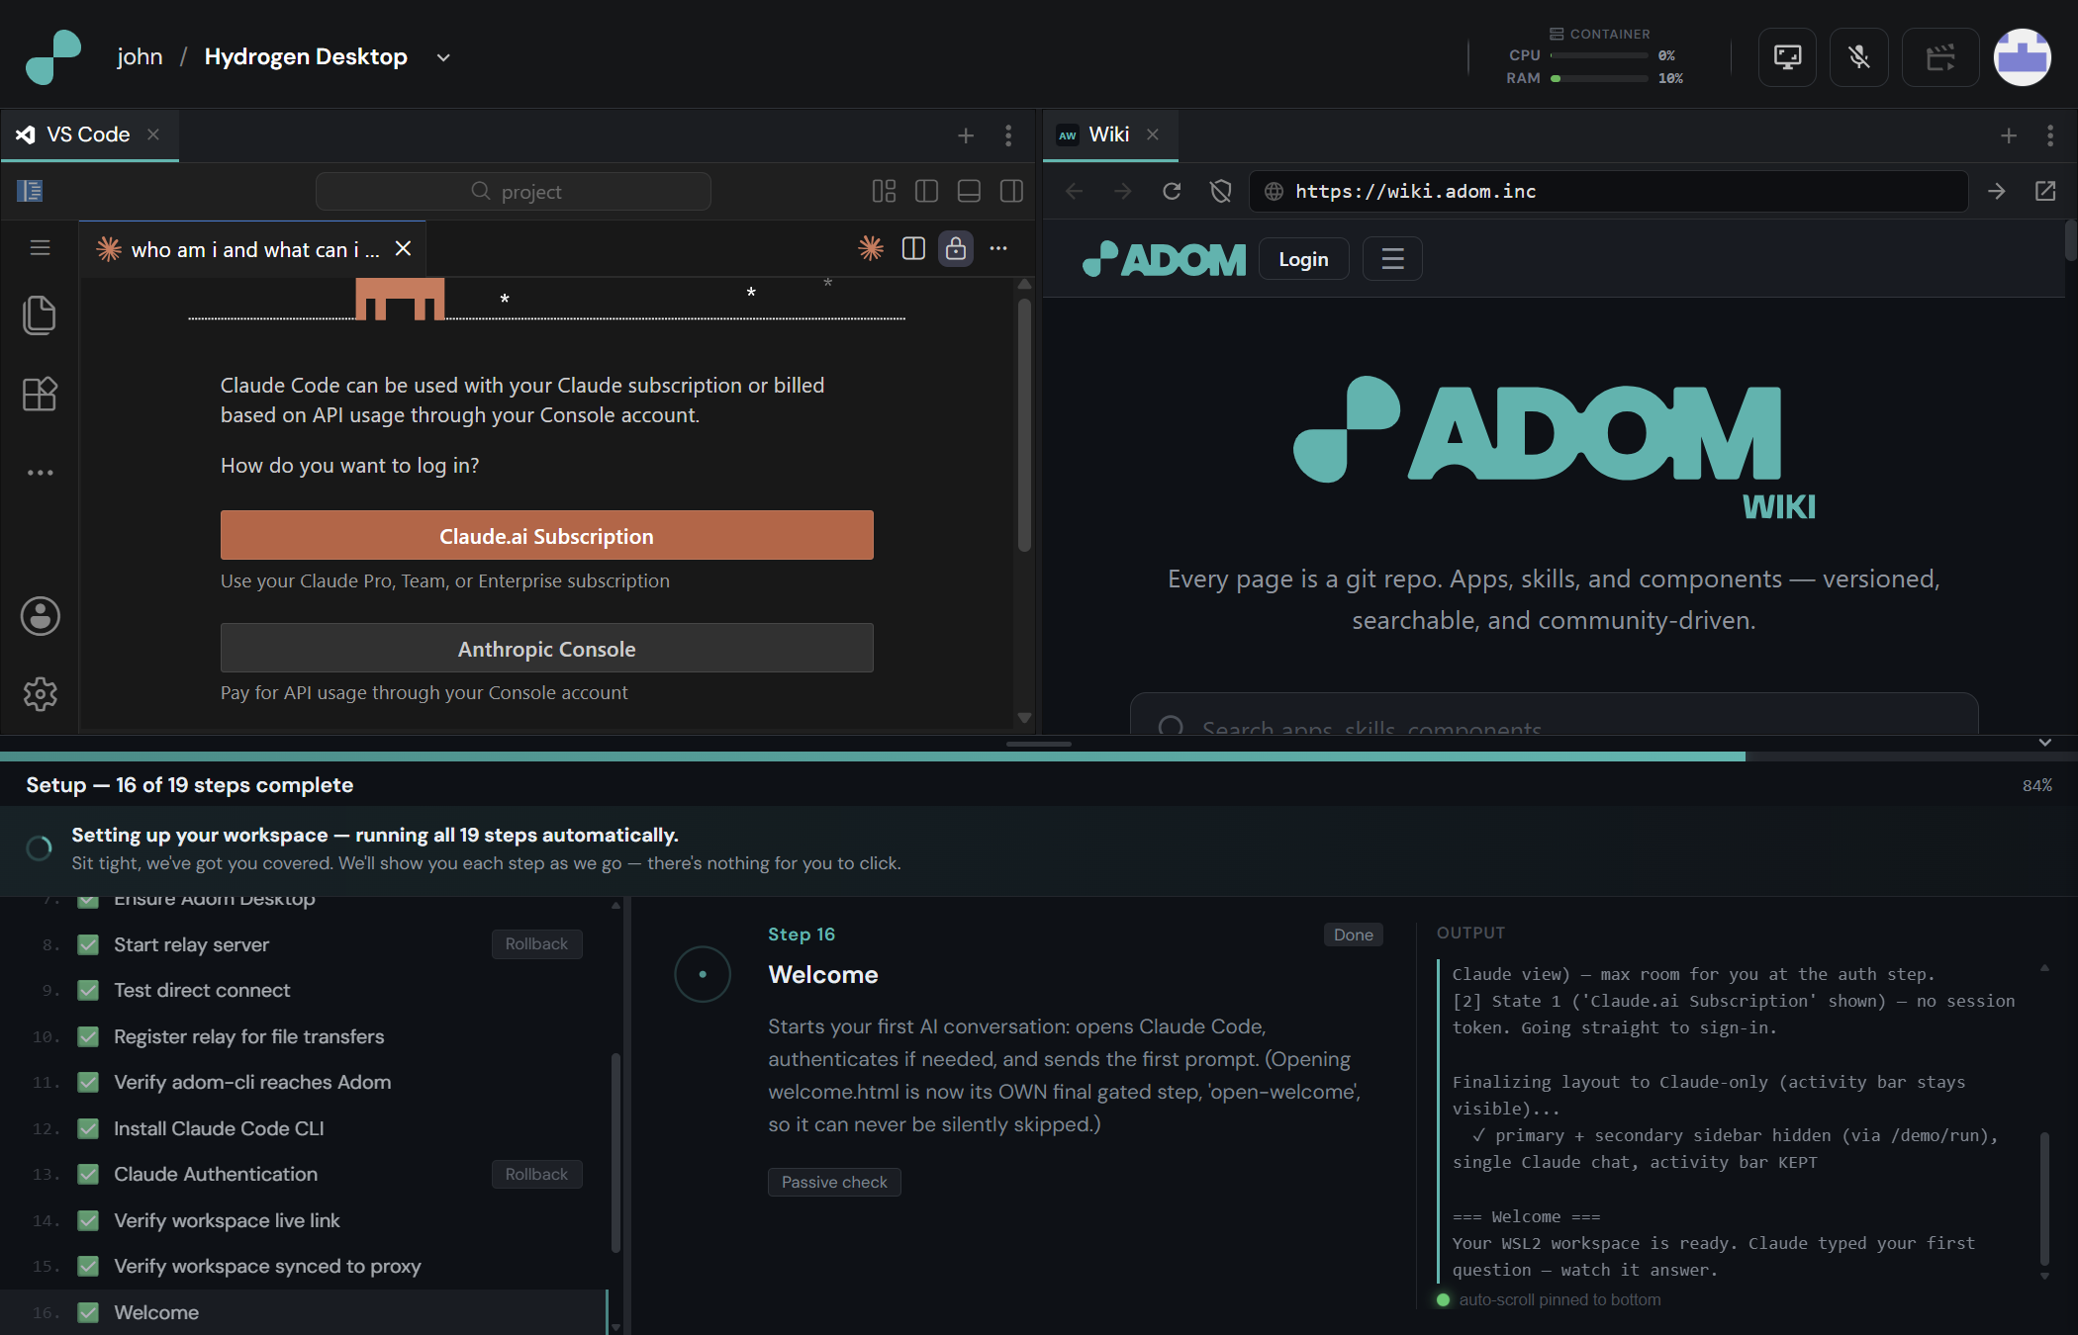Toggle the shield blocker icon in browser

tap(1220, 191)
